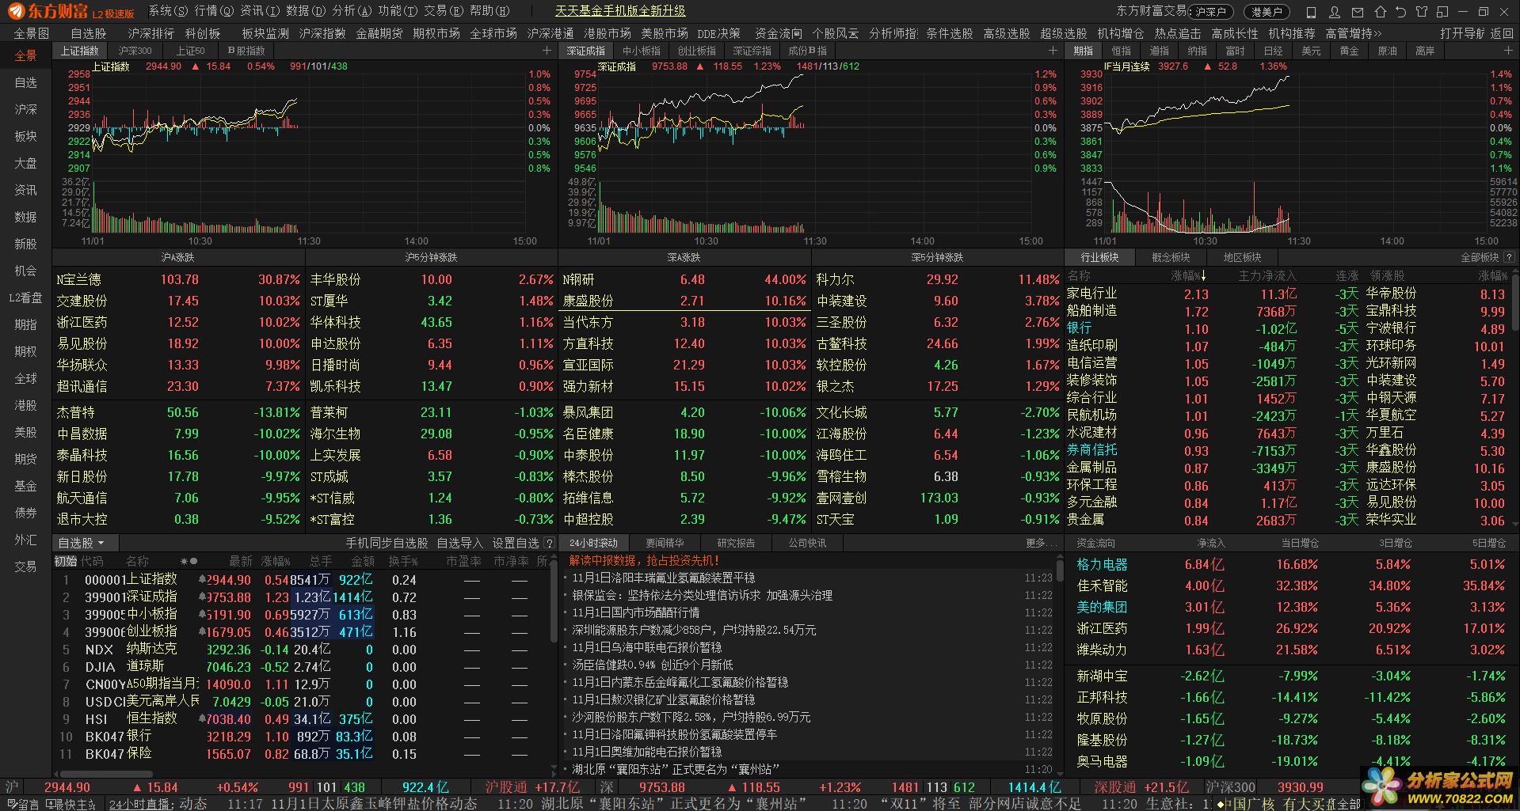Switch to the 创业板指 tab
Viewport: 1520px width, 811px height.
[697, 51]
